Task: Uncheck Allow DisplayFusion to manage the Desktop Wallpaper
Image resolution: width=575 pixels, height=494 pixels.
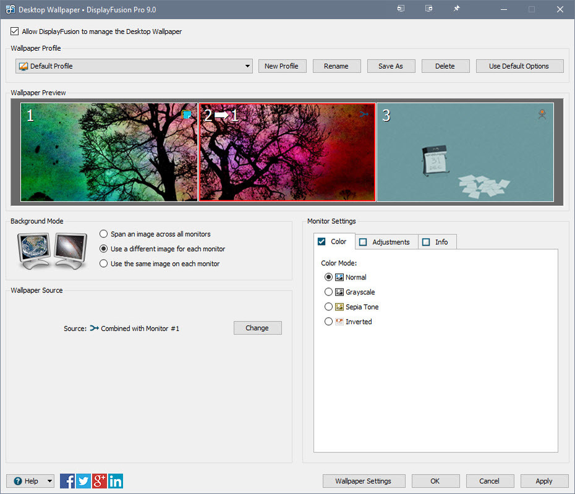Action: (x=14, y=31)
